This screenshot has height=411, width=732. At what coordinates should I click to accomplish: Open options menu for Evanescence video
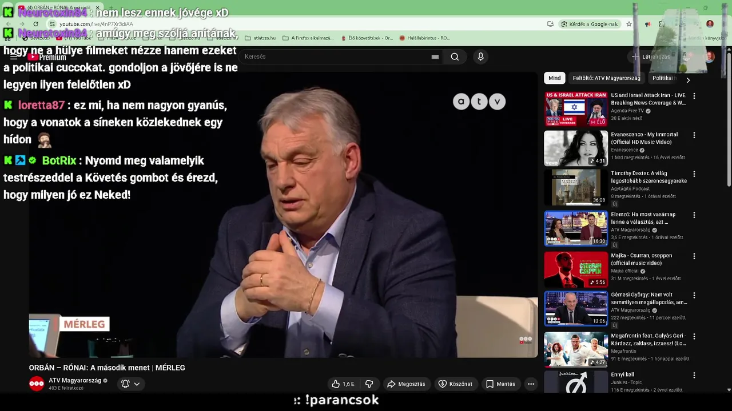[694, 135]
